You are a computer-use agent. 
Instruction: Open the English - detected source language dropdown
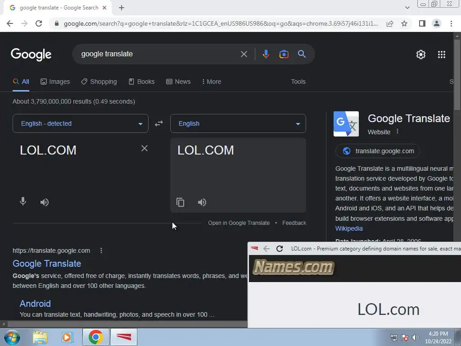pos(81,123)
